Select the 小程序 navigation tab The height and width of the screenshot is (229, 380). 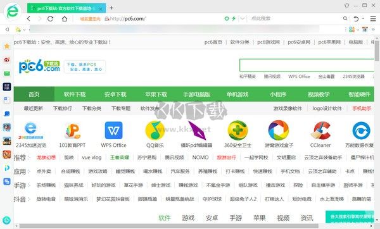coord(278,94)
